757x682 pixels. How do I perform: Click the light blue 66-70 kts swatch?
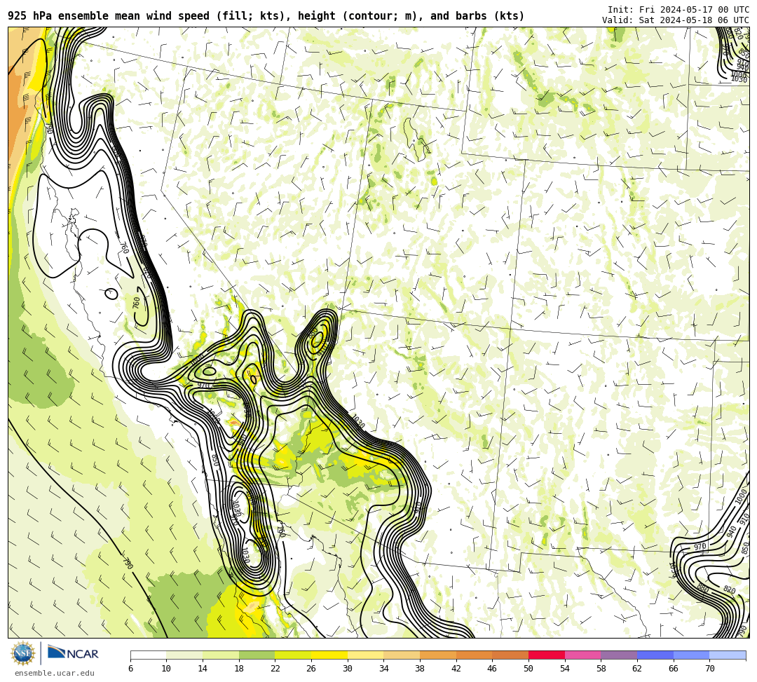pyautogui.click(x=691, y=655)
